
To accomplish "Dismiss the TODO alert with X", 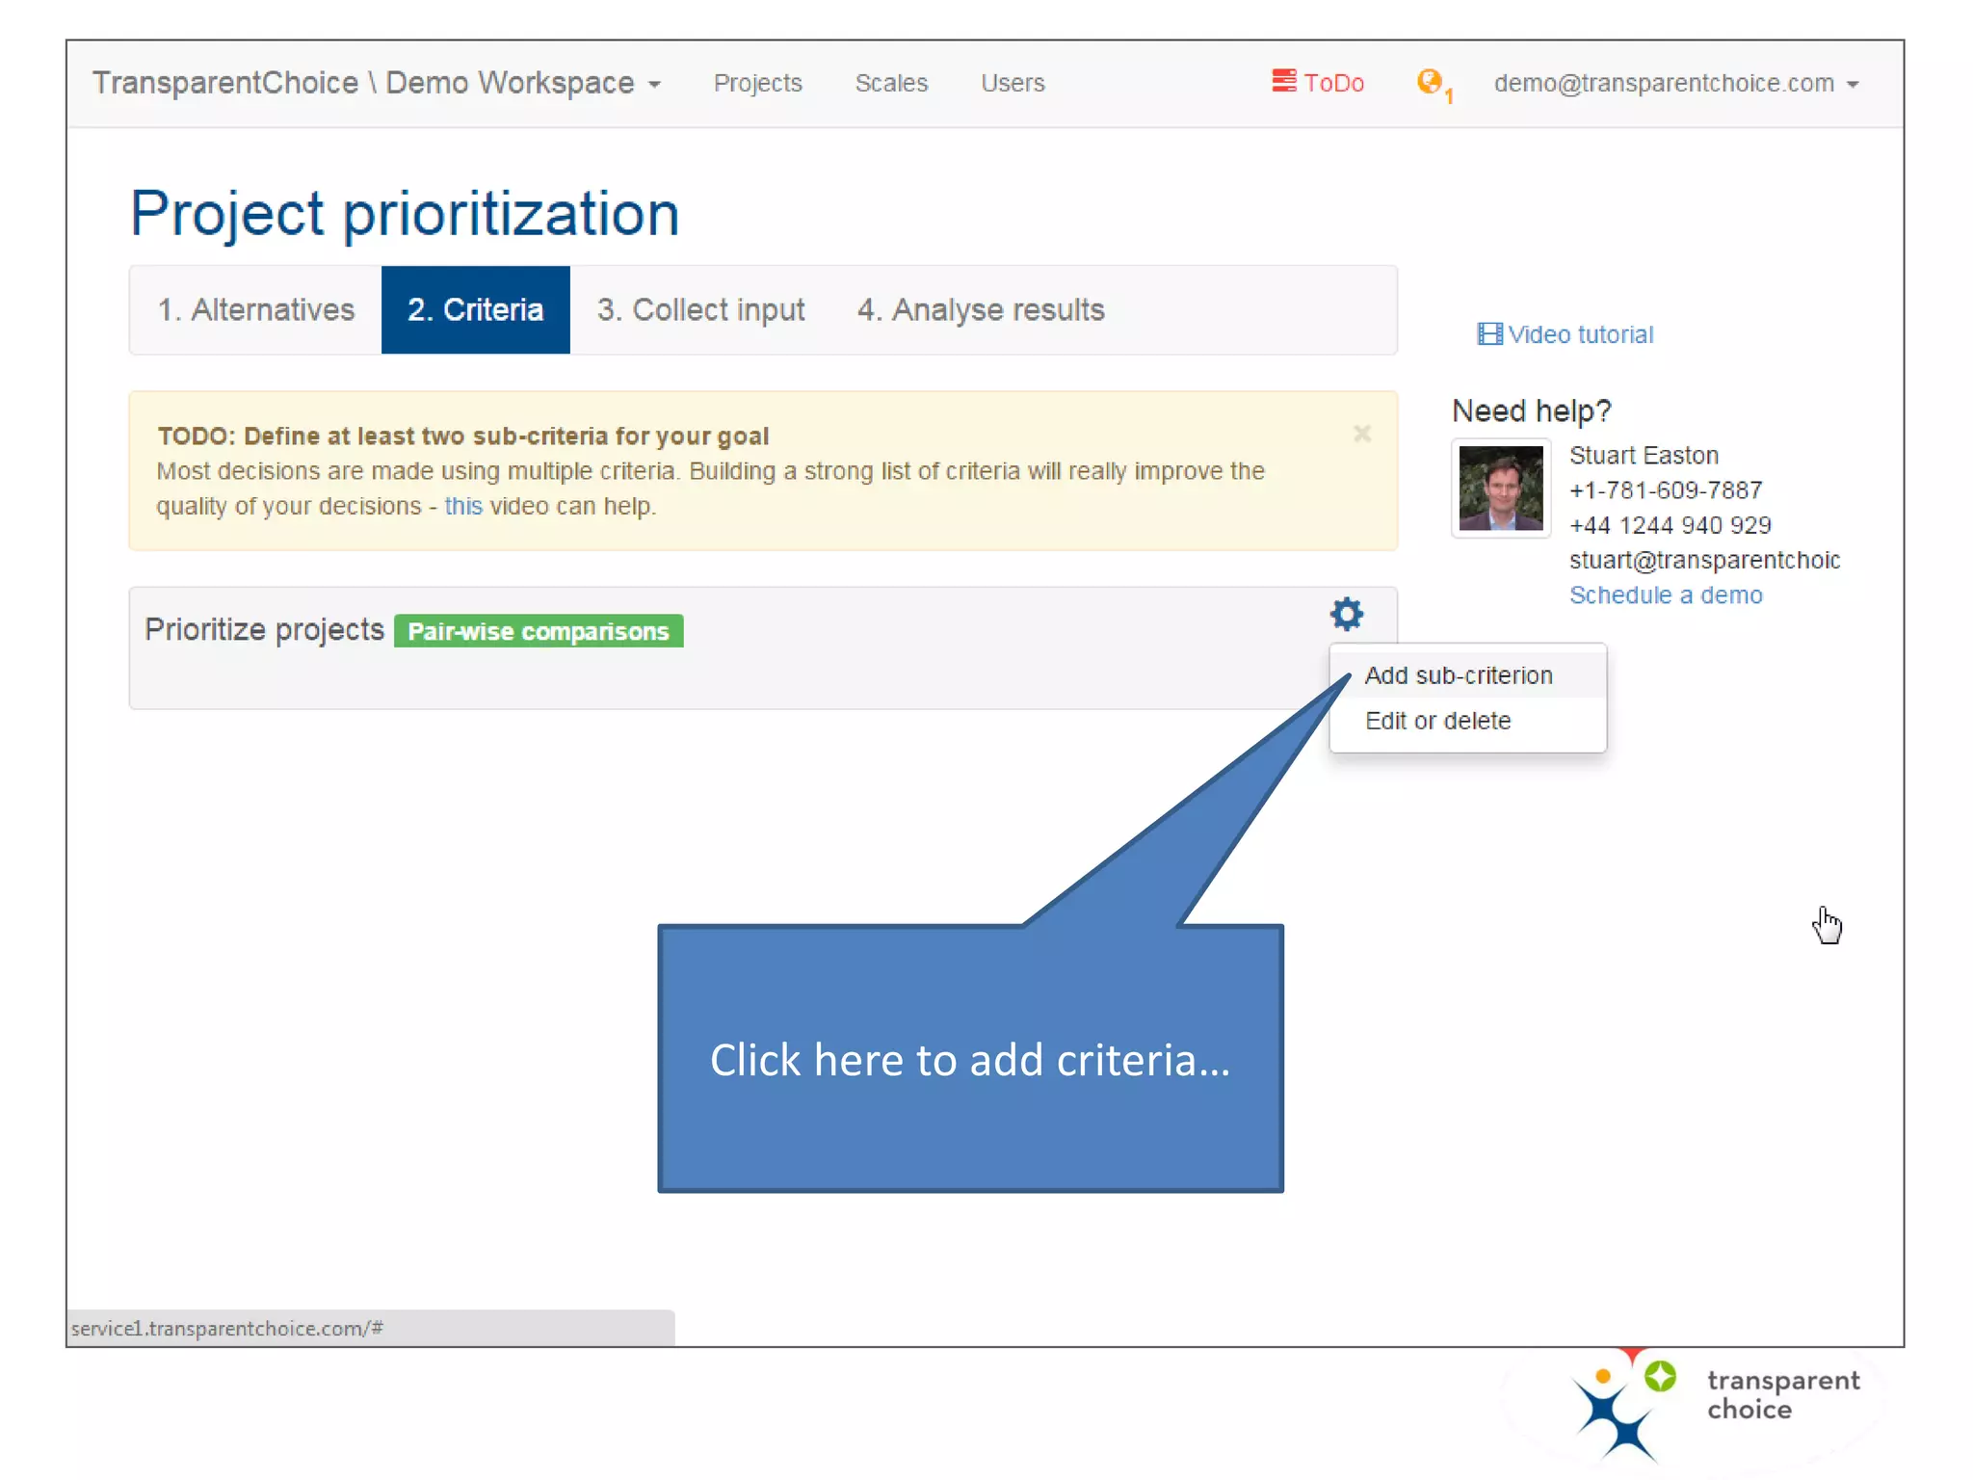I will 1361,435.
